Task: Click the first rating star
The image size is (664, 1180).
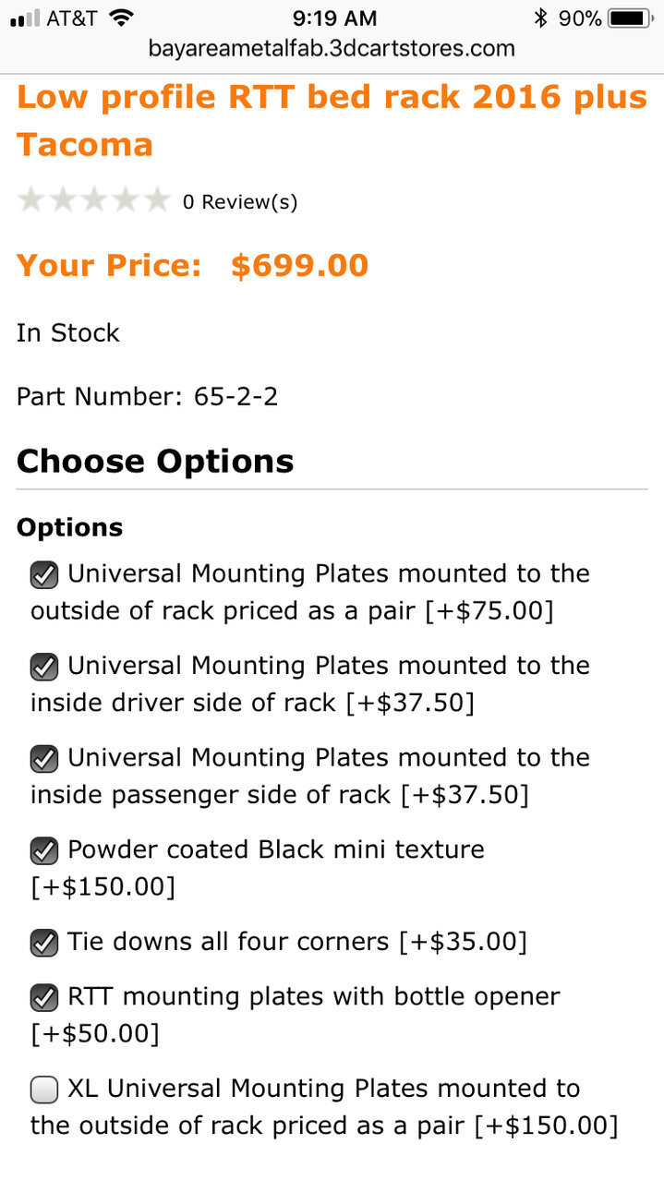Action: coord(31,199)
